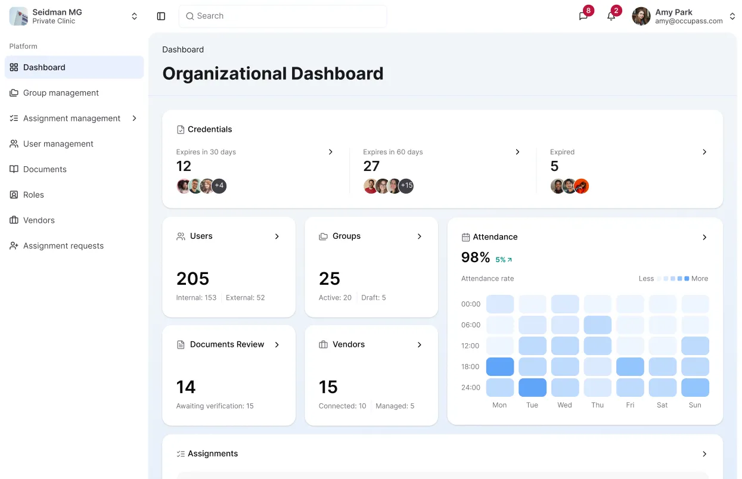742x479 pixels.
Task: Open the Amy Park account menu
Action: pyautogui.click(x=732, y=17)
